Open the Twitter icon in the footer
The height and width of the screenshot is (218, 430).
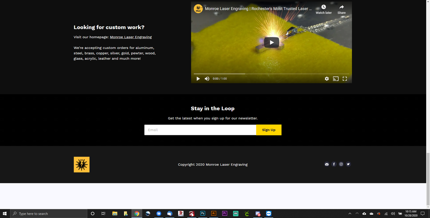pos(349,164)
